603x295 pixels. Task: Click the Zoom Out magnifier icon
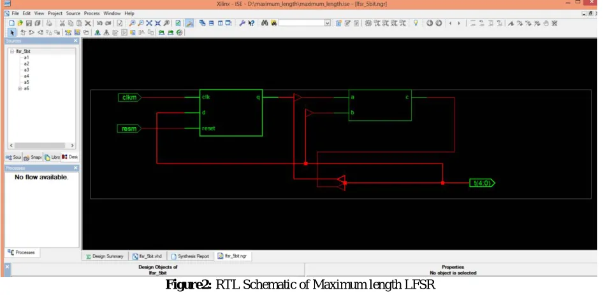(x=141, y=23)
